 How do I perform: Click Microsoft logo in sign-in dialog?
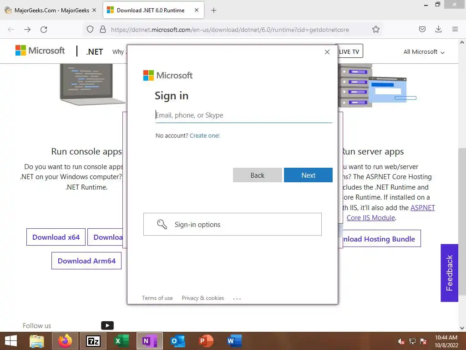click(x=168, y=75)
